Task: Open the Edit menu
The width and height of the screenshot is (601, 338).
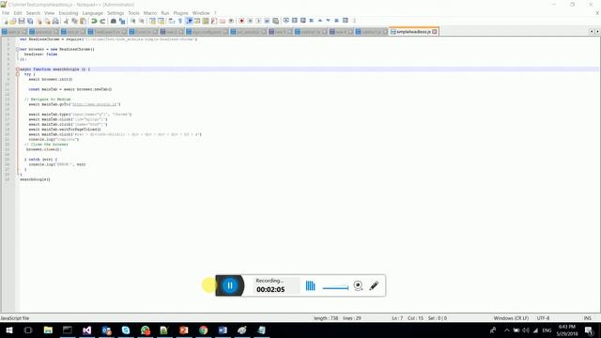Action: coord(18,13)
